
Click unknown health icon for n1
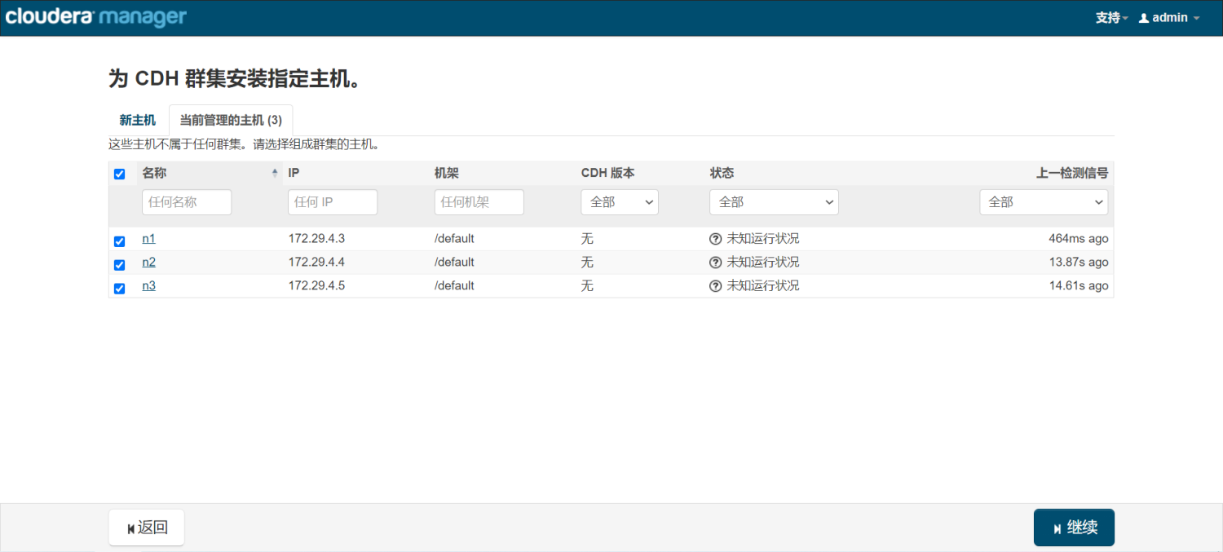point(716,239)
